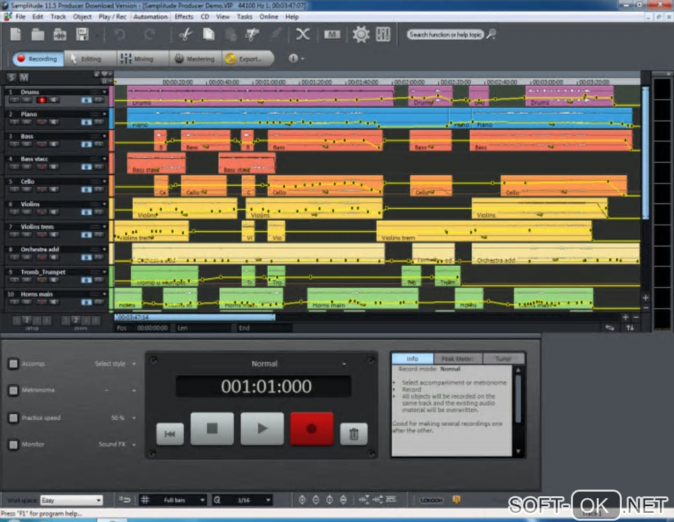Toggle the global Solo S button above the tracks
The height and width of the screenshot is (522, 674).
12,77
